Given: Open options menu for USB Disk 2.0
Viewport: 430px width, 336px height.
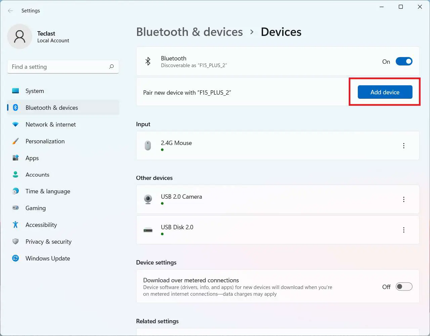Looking at the screenshot, I should point(404,230).
